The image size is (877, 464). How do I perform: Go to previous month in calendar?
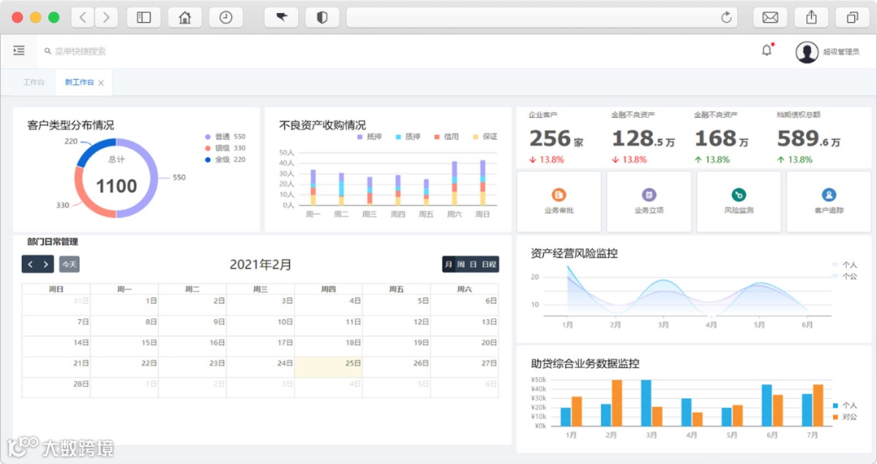point(30,264)
